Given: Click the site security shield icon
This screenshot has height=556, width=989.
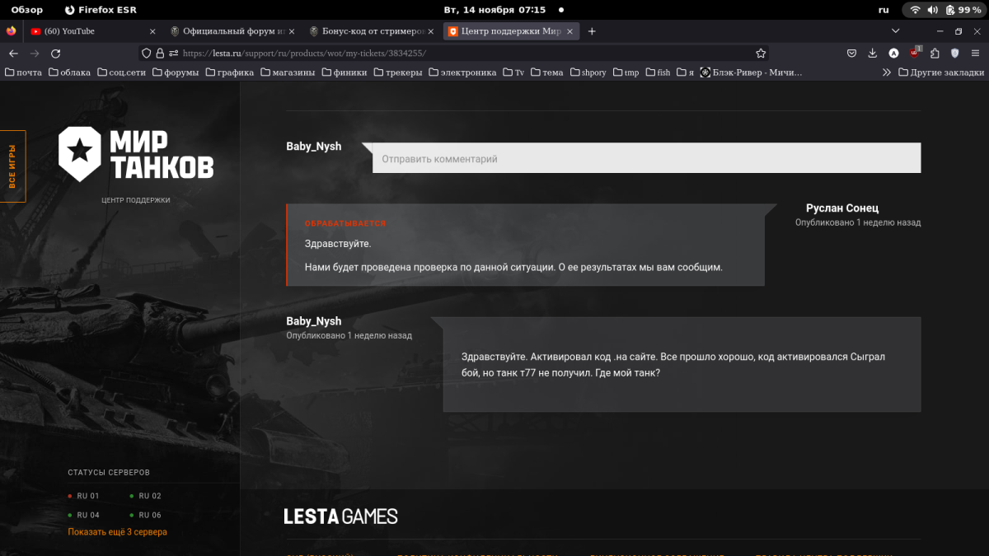Looking at the screenshot, I should 146,54.
